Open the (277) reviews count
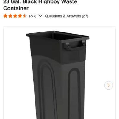This screenshot has height=119, width=119. point(33,16)
